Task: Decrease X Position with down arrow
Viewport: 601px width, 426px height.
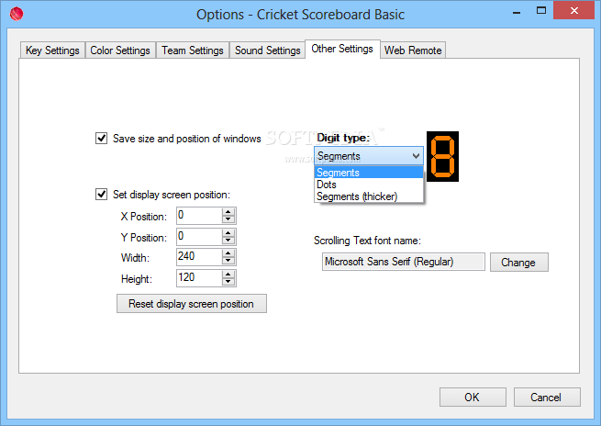Action: point(228,219)
